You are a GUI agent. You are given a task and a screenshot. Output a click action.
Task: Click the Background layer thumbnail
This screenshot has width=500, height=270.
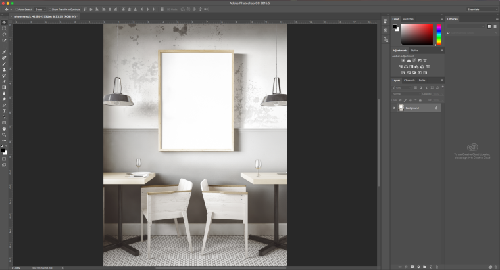point(401,108)
